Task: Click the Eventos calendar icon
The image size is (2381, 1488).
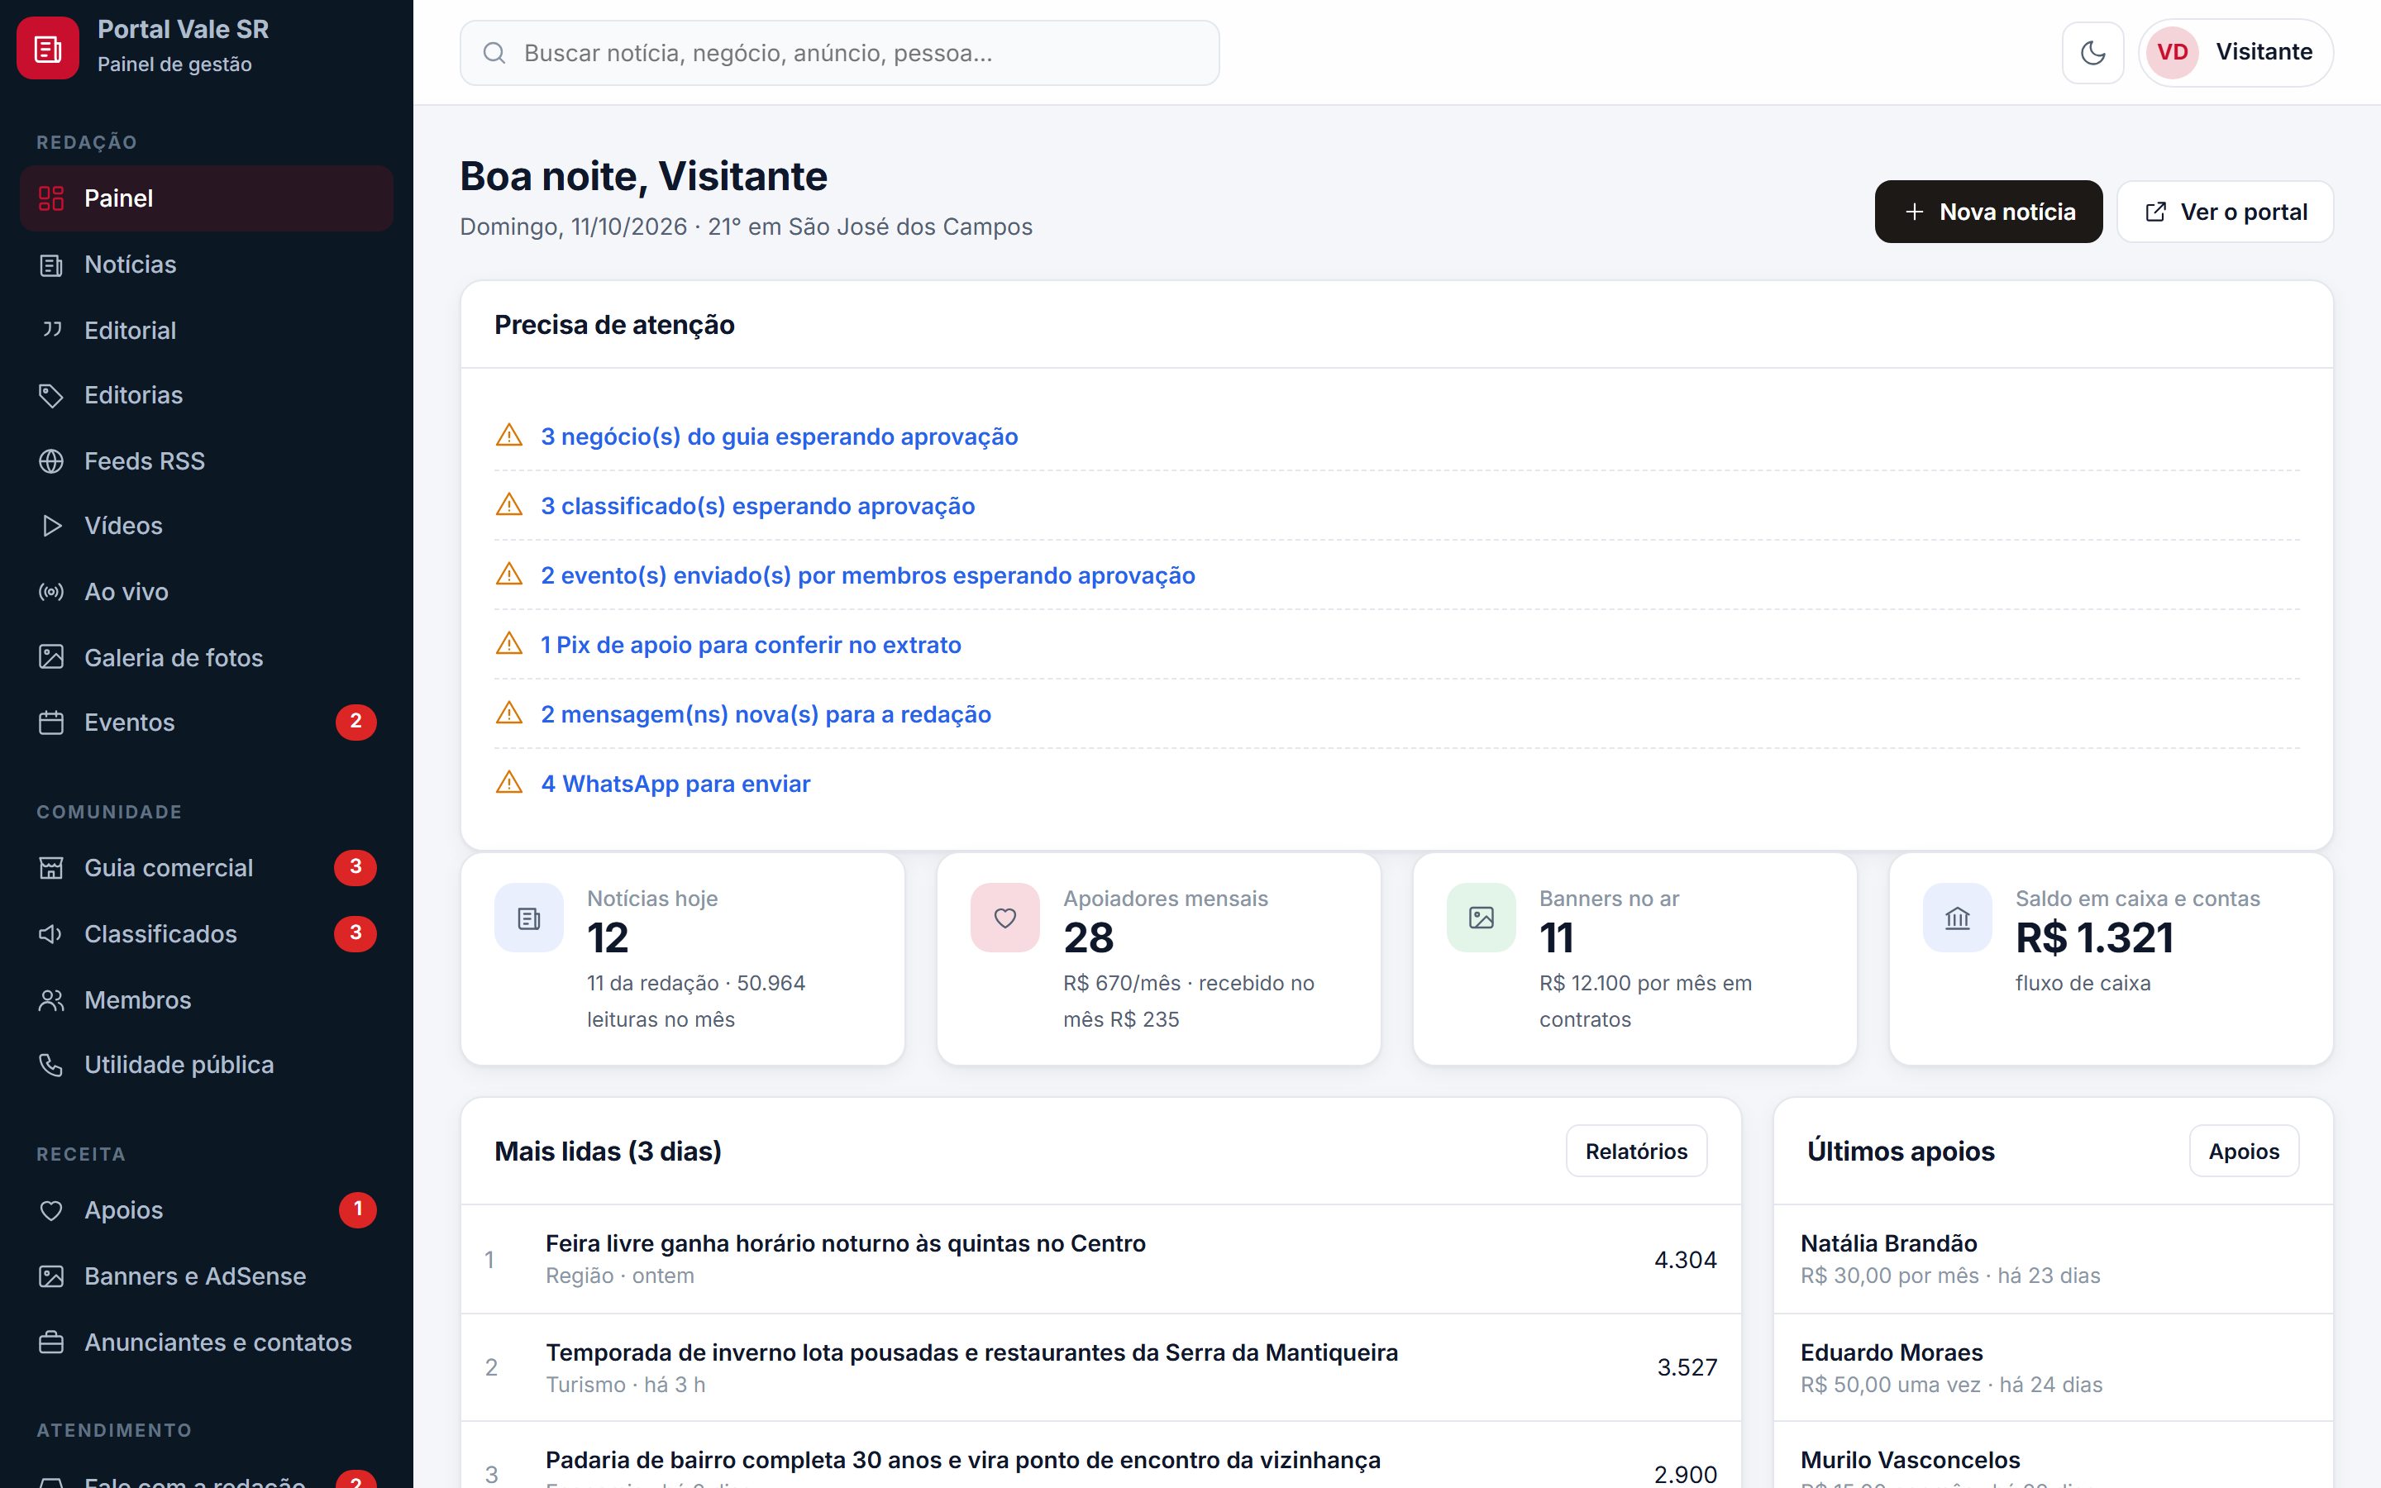Action: (x=51, y=723)
